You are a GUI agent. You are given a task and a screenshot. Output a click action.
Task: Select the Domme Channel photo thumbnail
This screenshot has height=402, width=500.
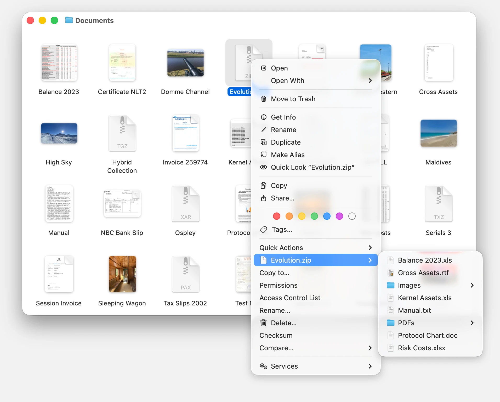[x=186, y=63]
